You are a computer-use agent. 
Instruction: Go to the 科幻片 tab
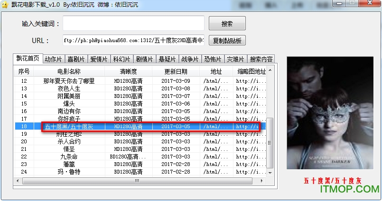(121, 59)
